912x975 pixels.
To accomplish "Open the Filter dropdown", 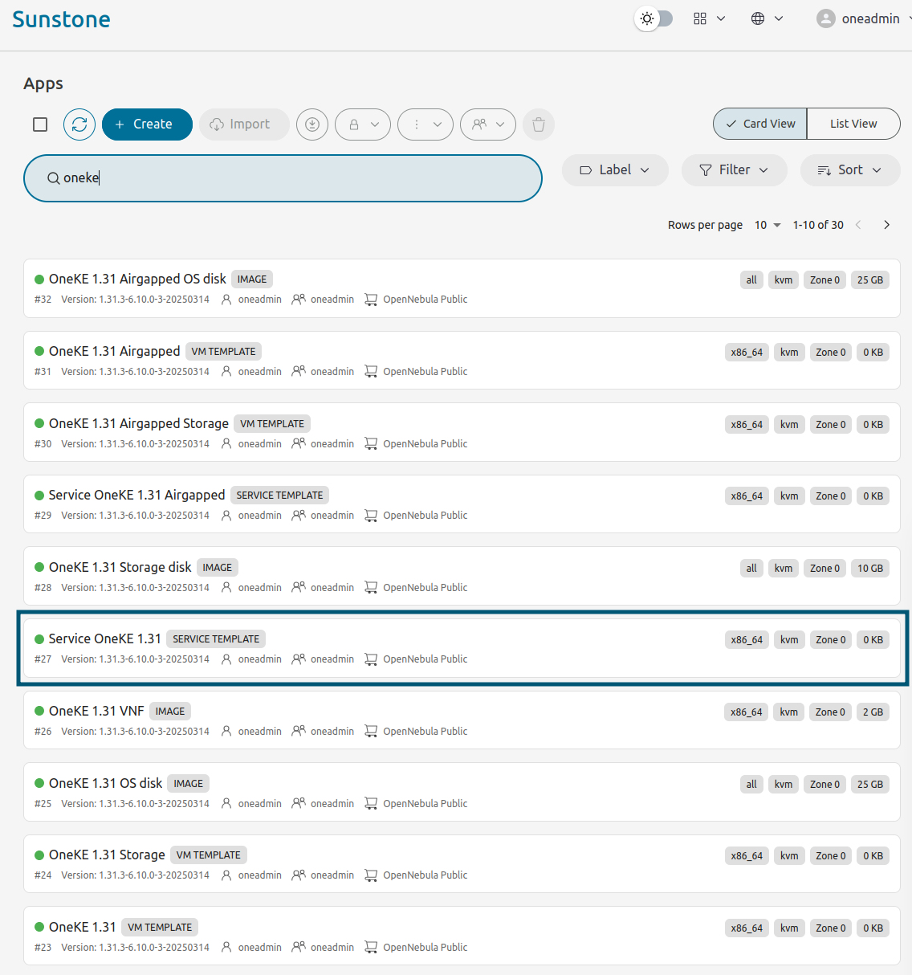I will pos(734,170).
